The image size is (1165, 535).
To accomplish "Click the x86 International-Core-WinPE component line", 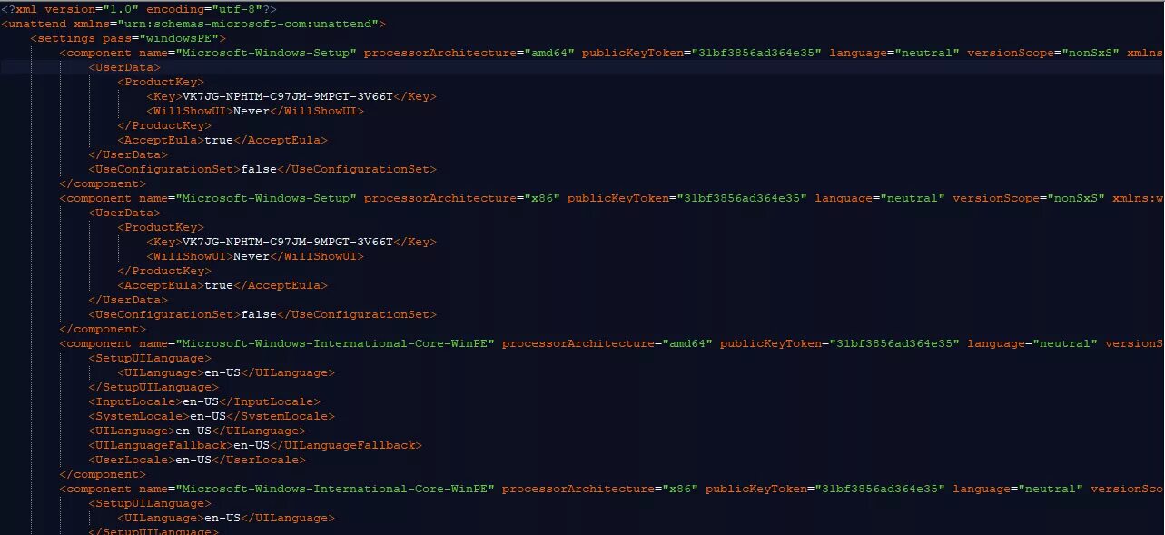I will click(611, 489).
